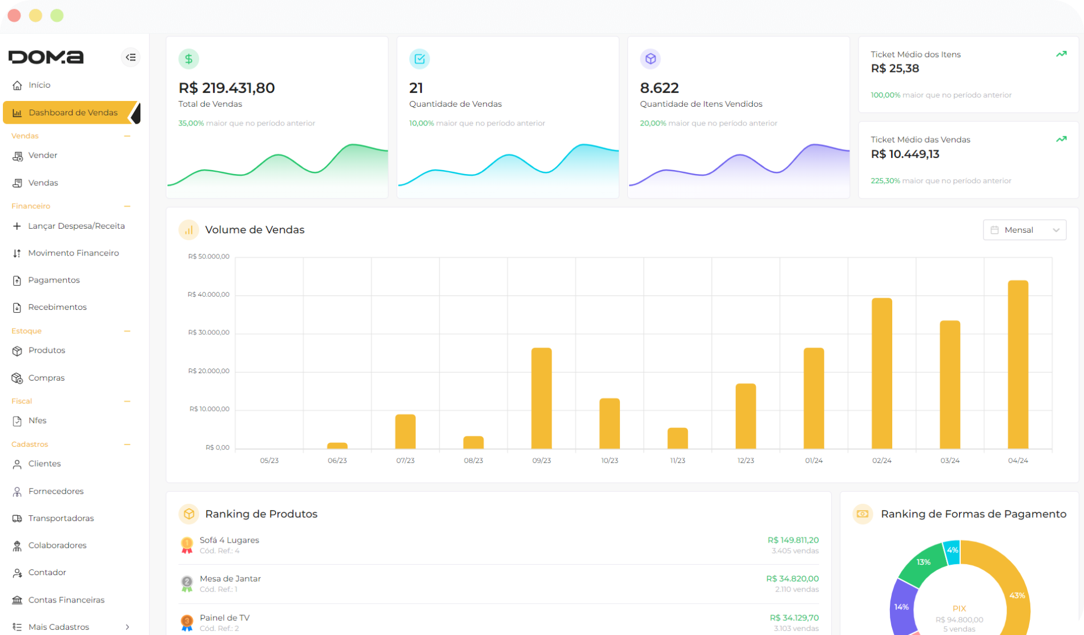
Task: Click the 13% green donut segment
Action: (x=923, y=564)
